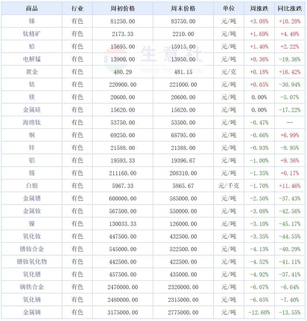The width and height of the screenshot is (307, 321).
Task: Open the 镨钕合金 commodity link
Action: pos(32,249)
